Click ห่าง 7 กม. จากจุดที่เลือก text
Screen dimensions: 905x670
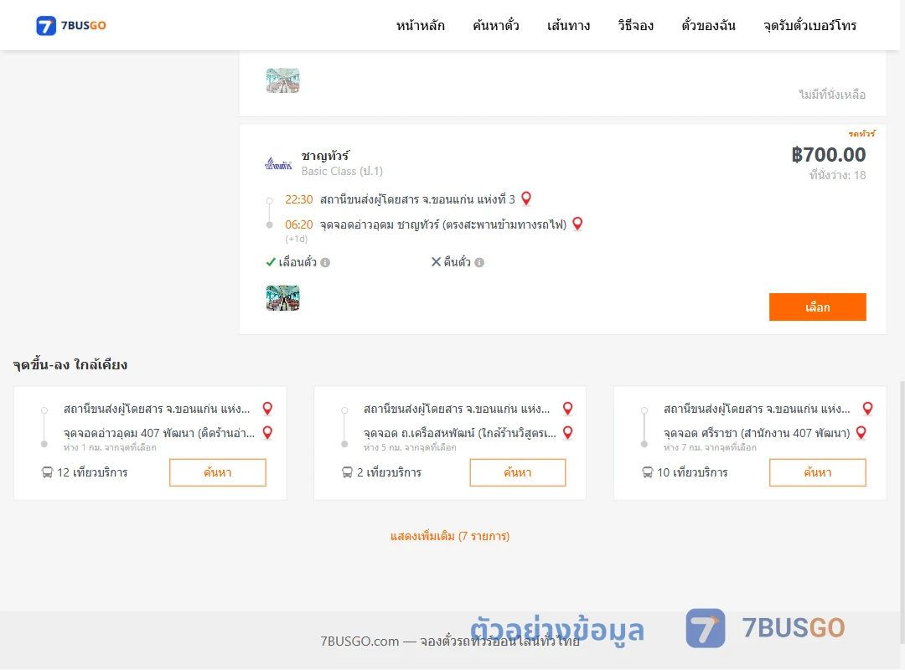click(x=710, y=447)
